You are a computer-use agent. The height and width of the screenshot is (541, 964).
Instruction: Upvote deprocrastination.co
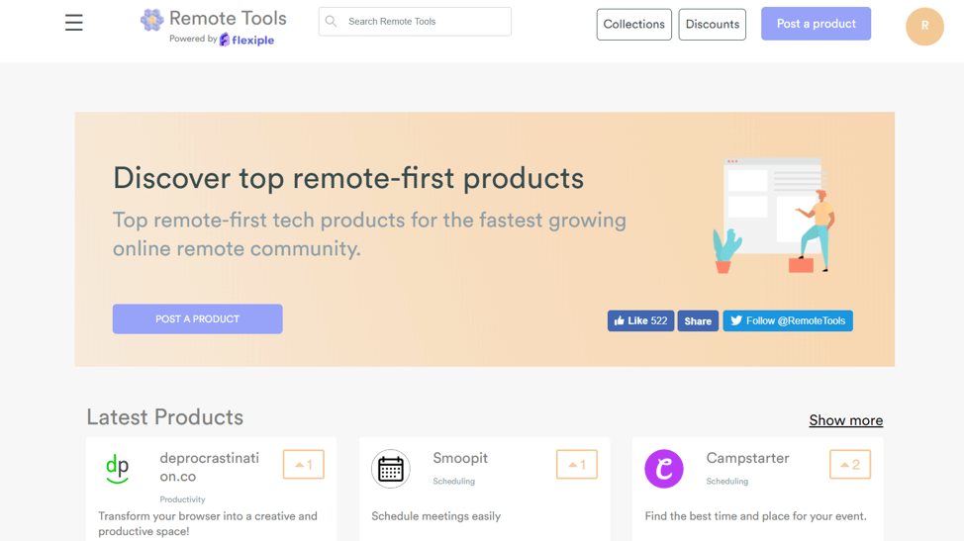click(x=303, y=464)
